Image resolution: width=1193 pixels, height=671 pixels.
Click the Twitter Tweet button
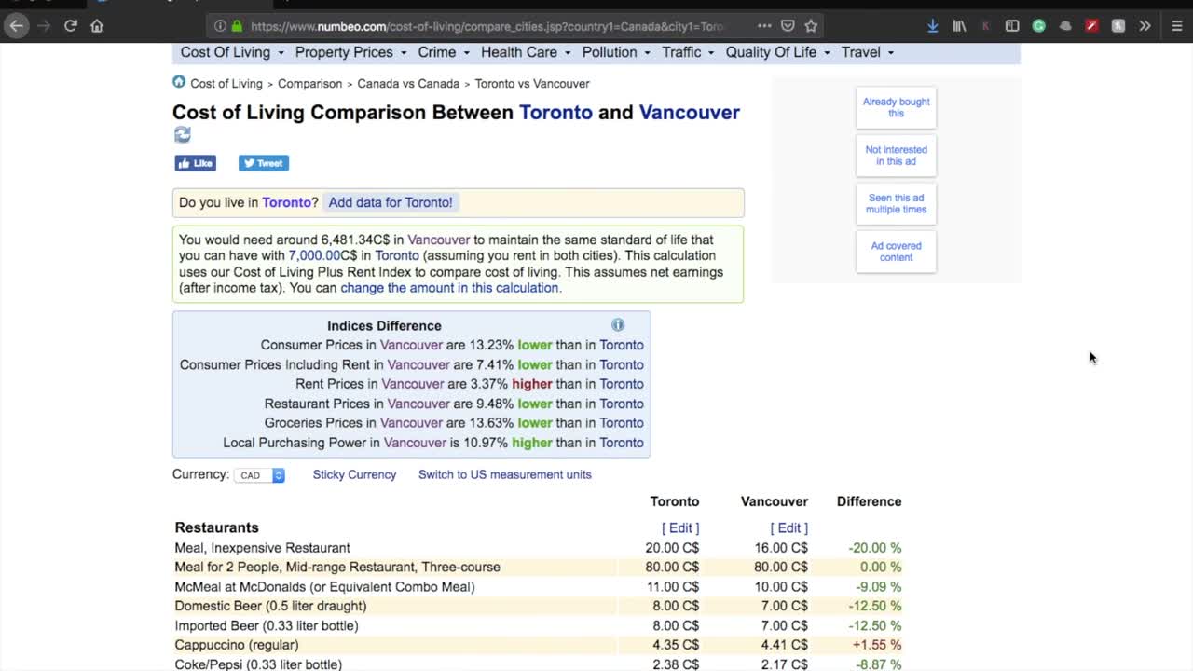point(264,163)
